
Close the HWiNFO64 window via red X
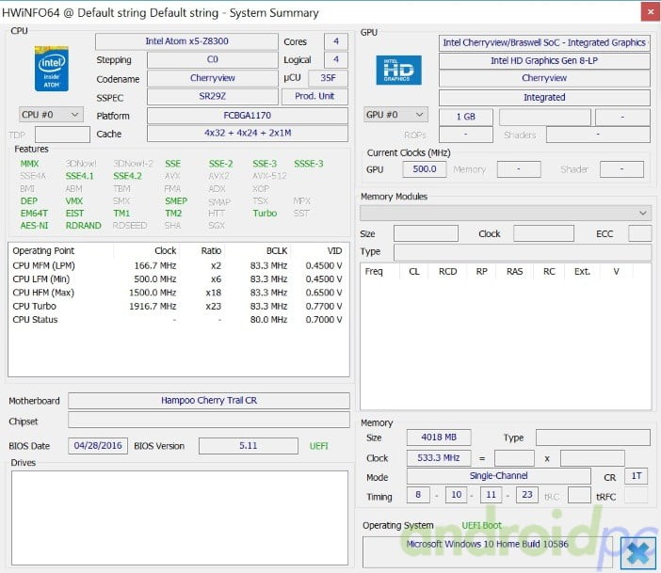pyautogui.click(x=650, y=12)
